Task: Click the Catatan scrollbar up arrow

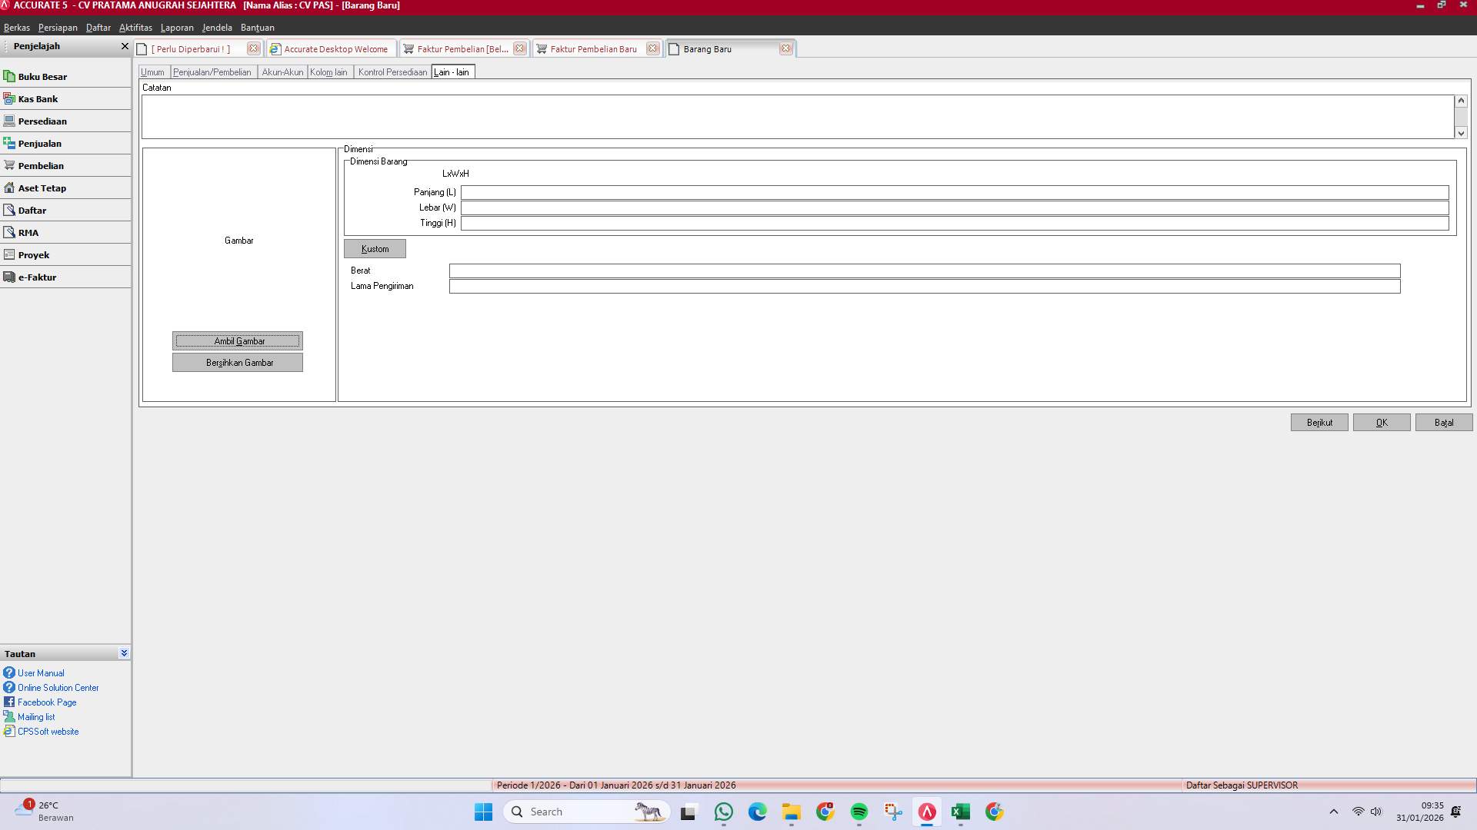Action: (x=1460, y=100)
